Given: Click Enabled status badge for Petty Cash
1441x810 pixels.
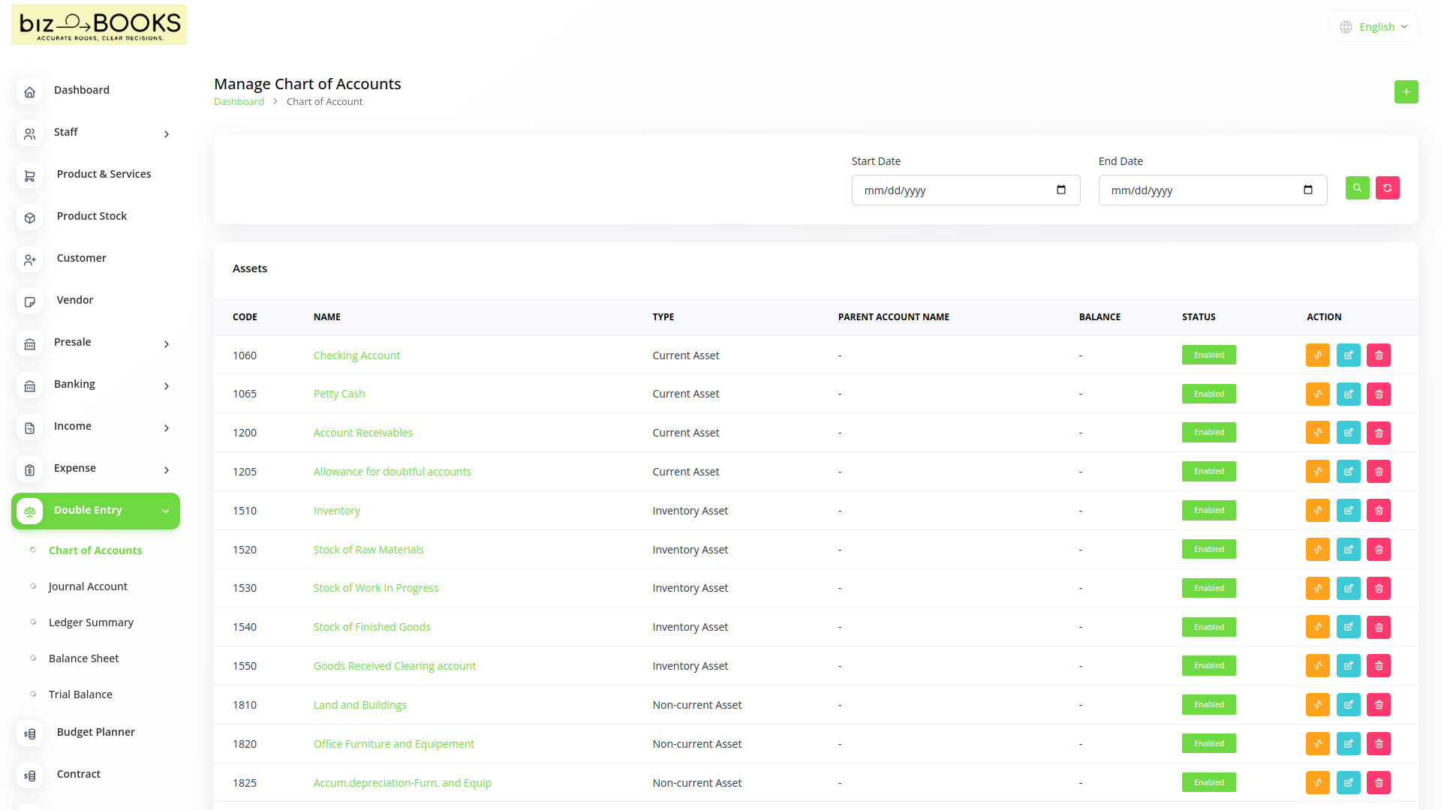Looking at the screenshot, I should [x=1208, y=394].
